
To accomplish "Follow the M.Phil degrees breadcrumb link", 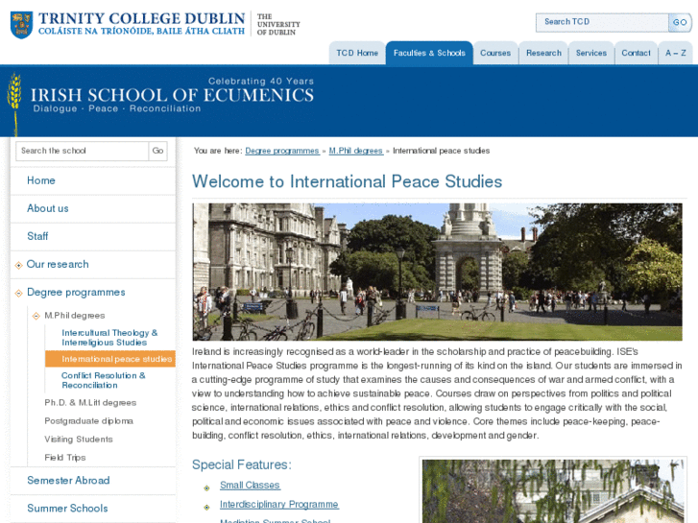I will 356,151.
